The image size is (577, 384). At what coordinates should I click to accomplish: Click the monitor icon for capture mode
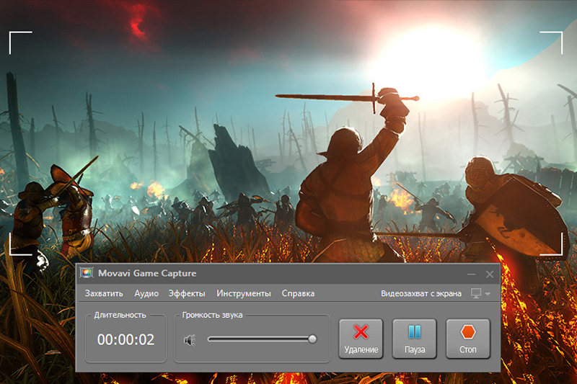476,293
